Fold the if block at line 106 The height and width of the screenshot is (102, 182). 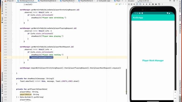click(12, 33)
